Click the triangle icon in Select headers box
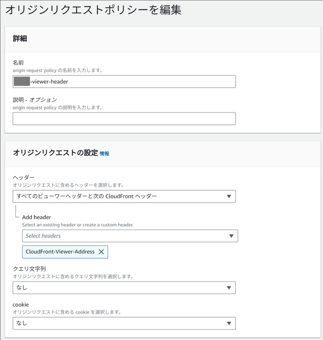Image resolution: width=323 pixels, height=340 pixels. (x=231, y=236)
